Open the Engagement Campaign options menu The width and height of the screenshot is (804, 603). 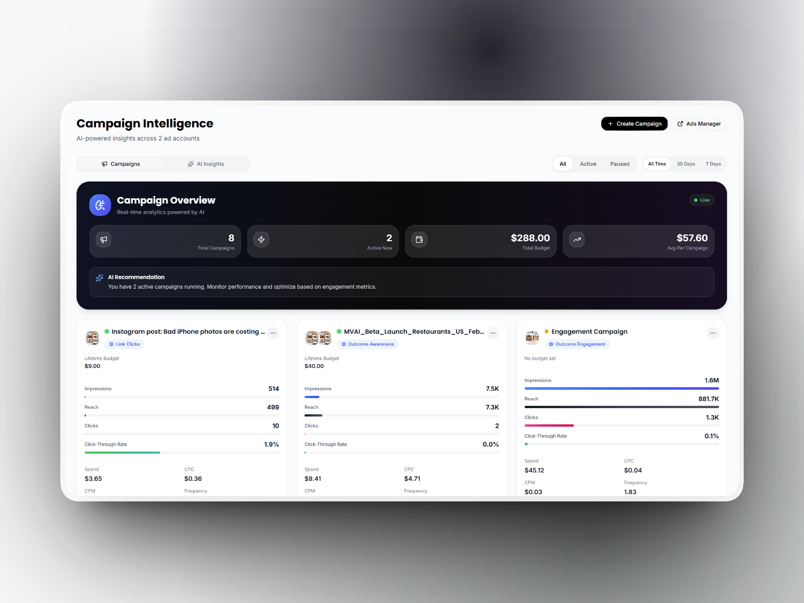(713, 333)
